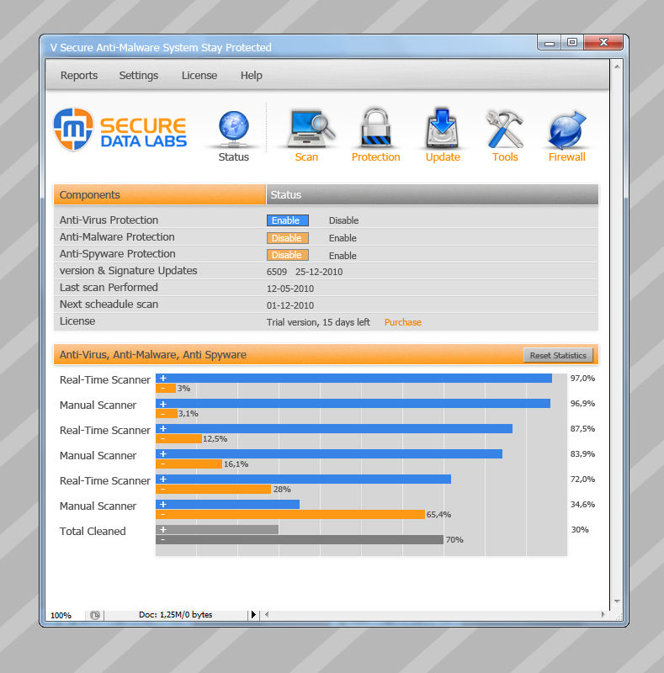Click the vertical scrollbar up arrow
664x673 pixels.
617,66
